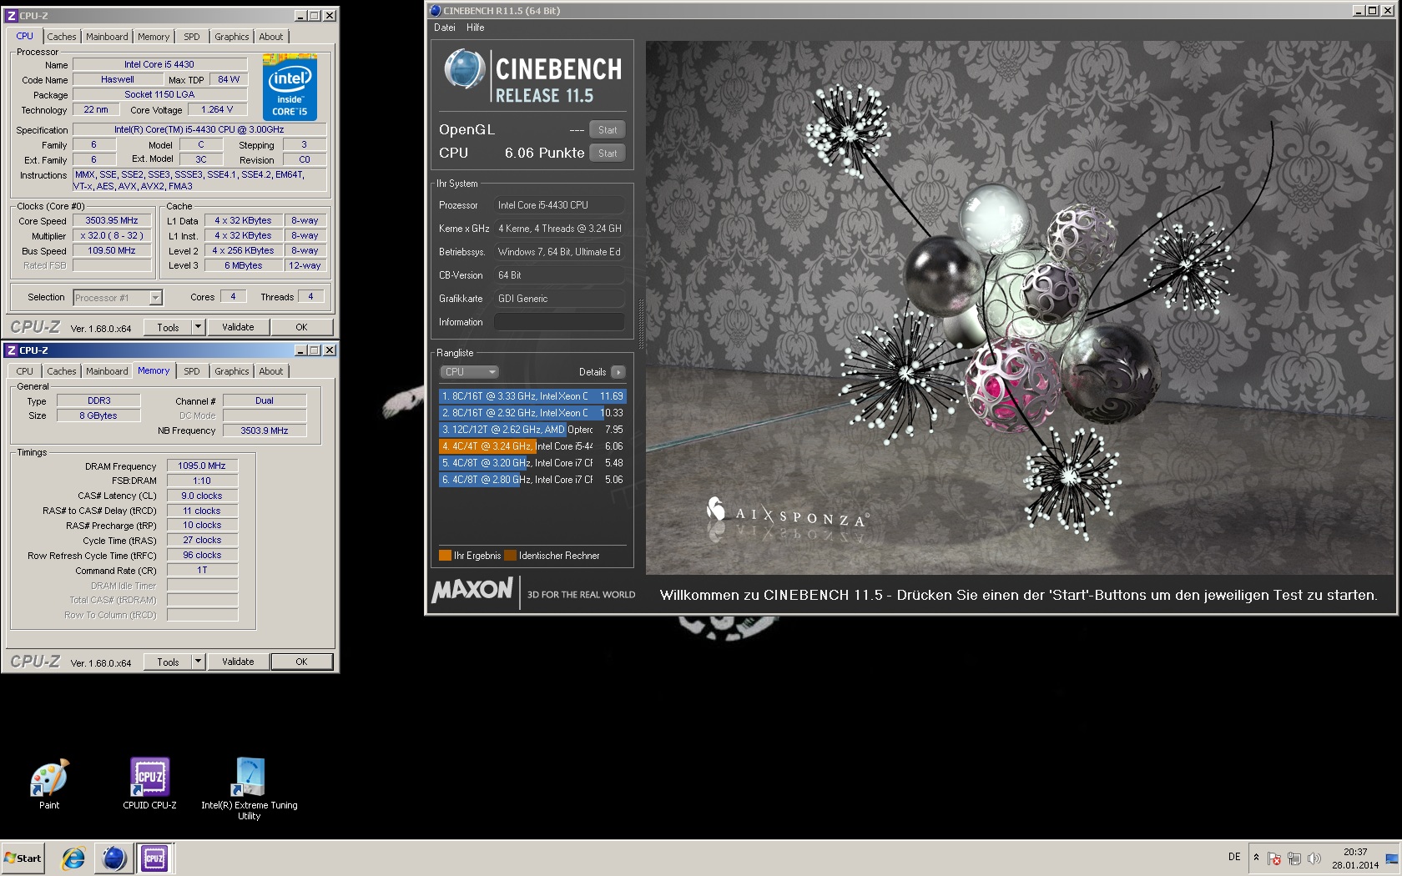
Task: Click Validate in top CPU-Z window
Action: click(x=238, y=327)
